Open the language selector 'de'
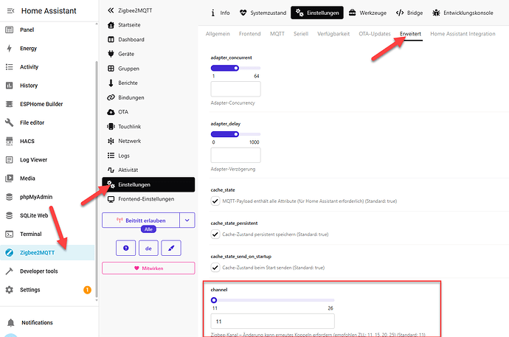 (x=148, y=248)
